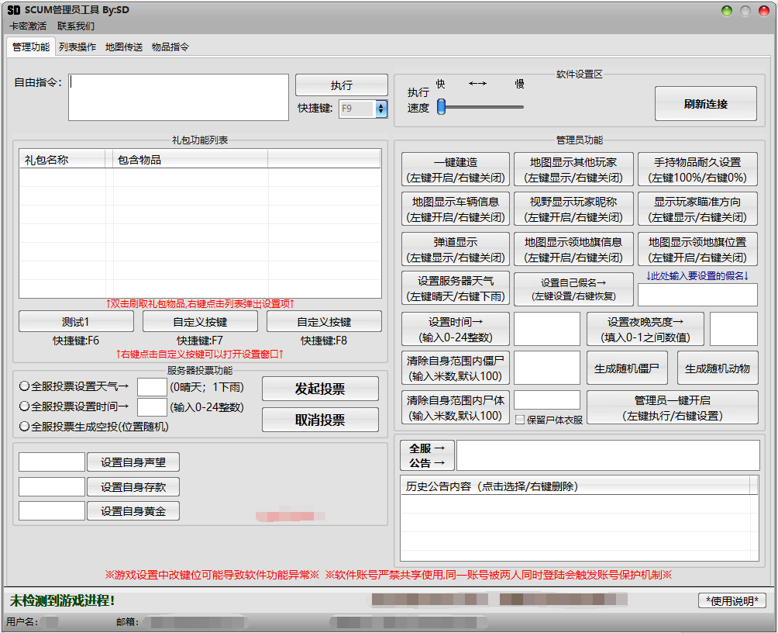Open the 联系我们 menu

click(75, 26)
